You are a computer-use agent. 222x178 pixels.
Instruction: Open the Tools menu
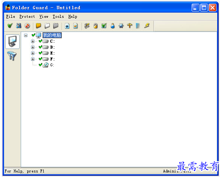point(58,17)
